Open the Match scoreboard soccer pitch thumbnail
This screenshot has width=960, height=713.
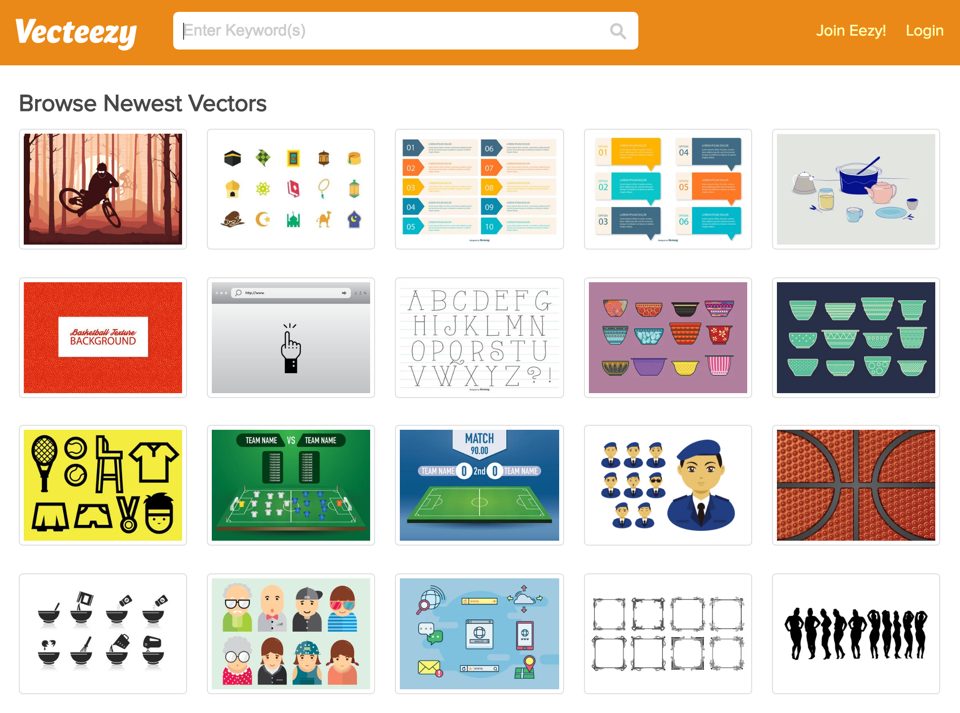pyautogui.click(x=480, y=485)
